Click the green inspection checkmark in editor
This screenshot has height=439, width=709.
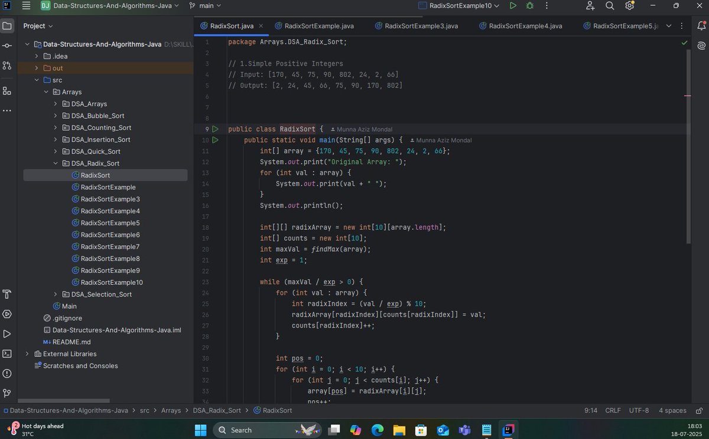click(x=684, y=43)
